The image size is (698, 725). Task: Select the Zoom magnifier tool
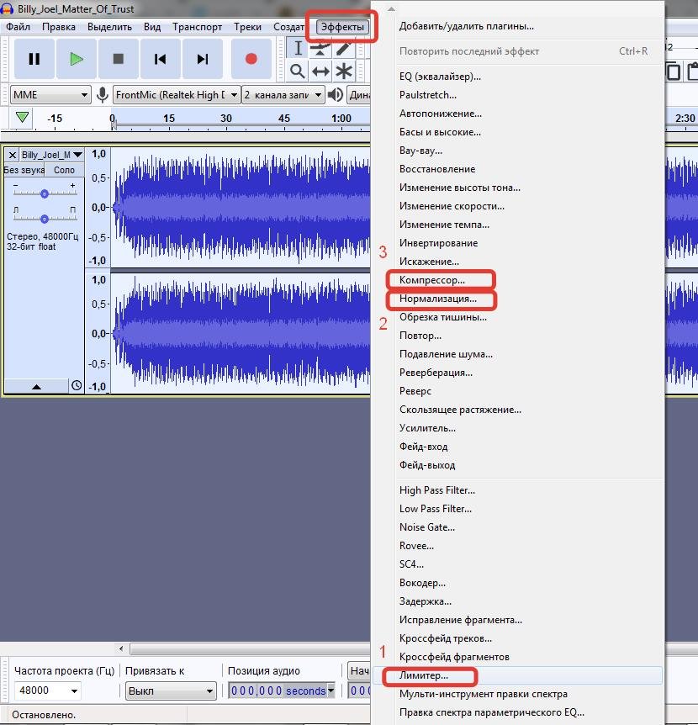coord(298,71)
